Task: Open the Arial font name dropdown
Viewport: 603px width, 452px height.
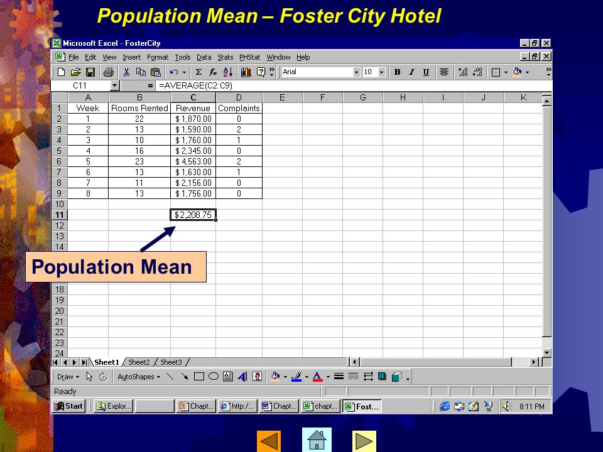Action: point(356,72)
